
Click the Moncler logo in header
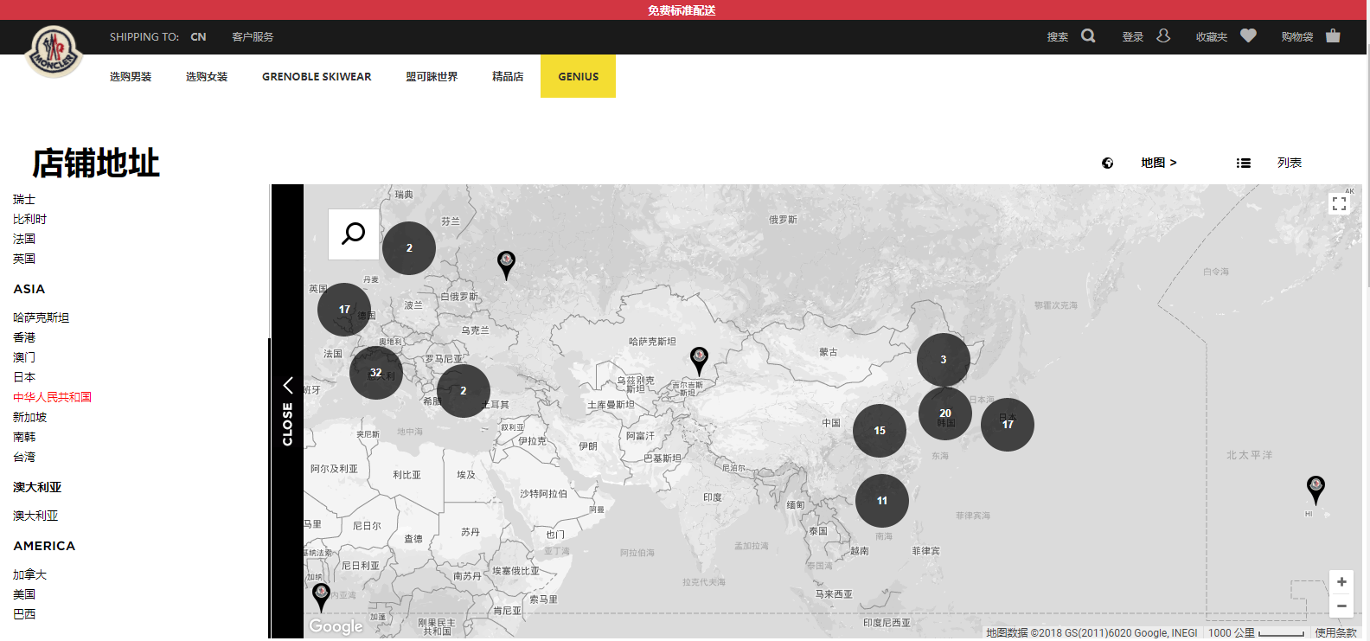(54, 51)
